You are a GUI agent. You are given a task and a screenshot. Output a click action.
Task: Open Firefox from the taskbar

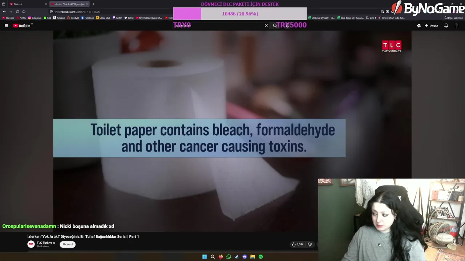coord(221,257)
